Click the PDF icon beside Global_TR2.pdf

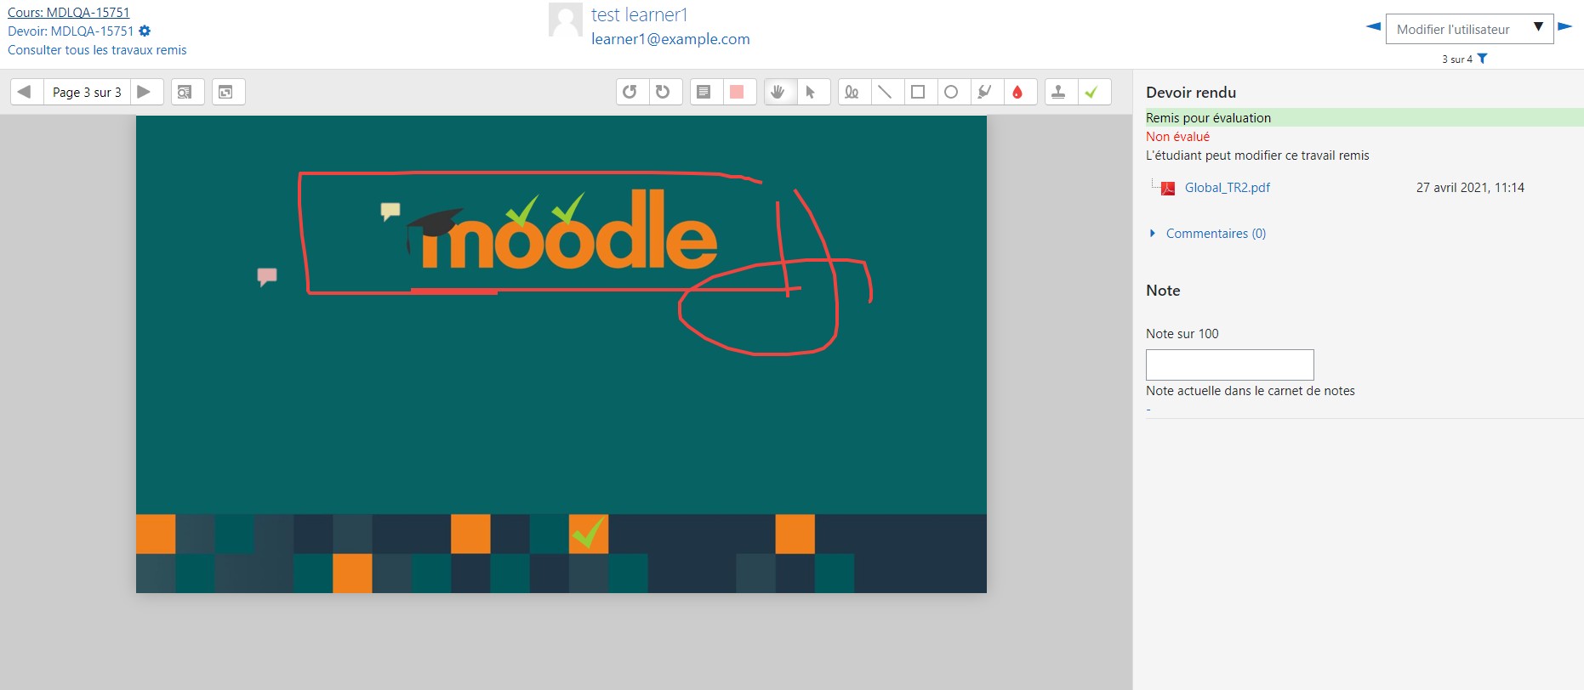click(x=1168, y=189)
